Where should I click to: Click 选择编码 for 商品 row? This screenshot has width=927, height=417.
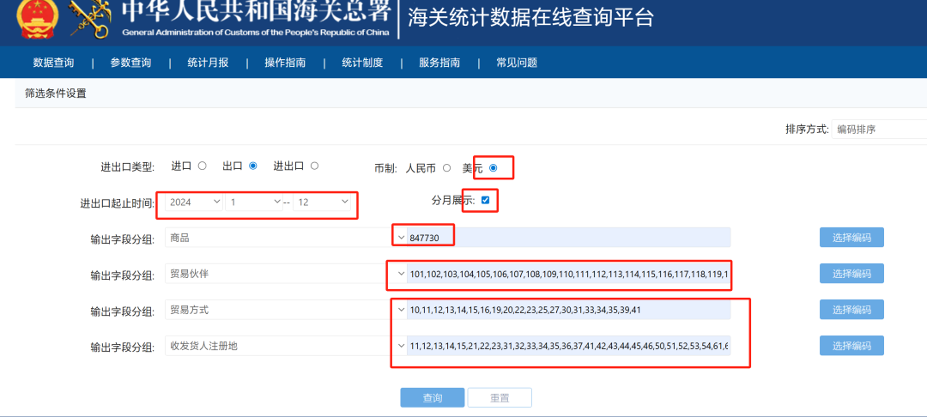[851, 238]
